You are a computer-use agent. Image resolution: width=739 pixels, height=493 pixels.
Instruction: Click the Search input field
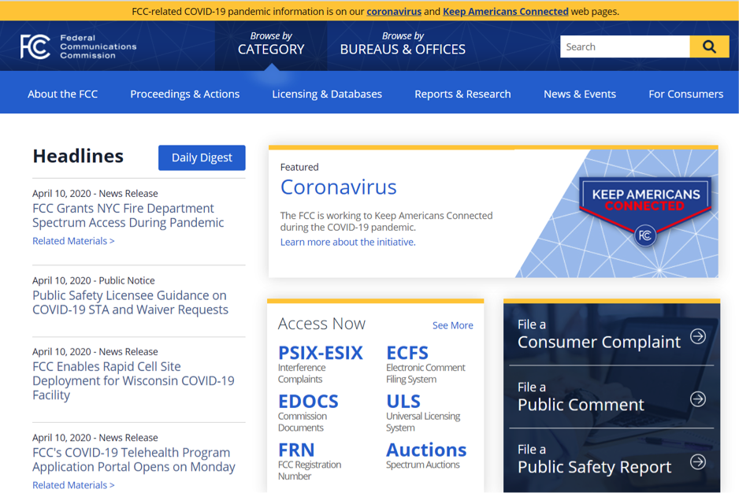[x=625, y=46]
